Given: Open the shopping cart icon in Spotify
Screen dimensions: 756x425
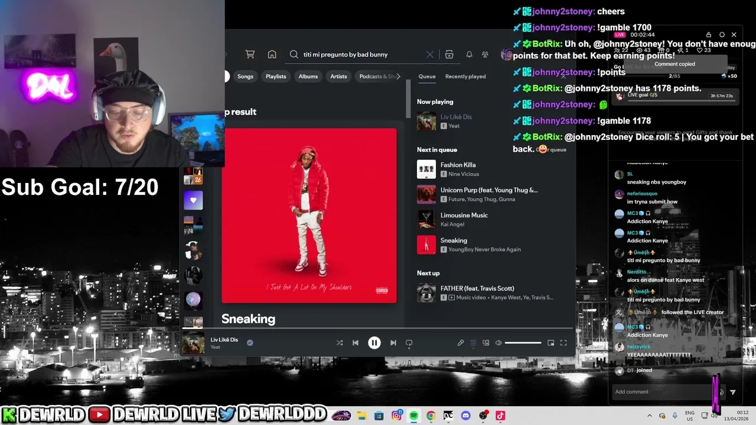Looking at the screenshot, I should (x=250, y=54).
